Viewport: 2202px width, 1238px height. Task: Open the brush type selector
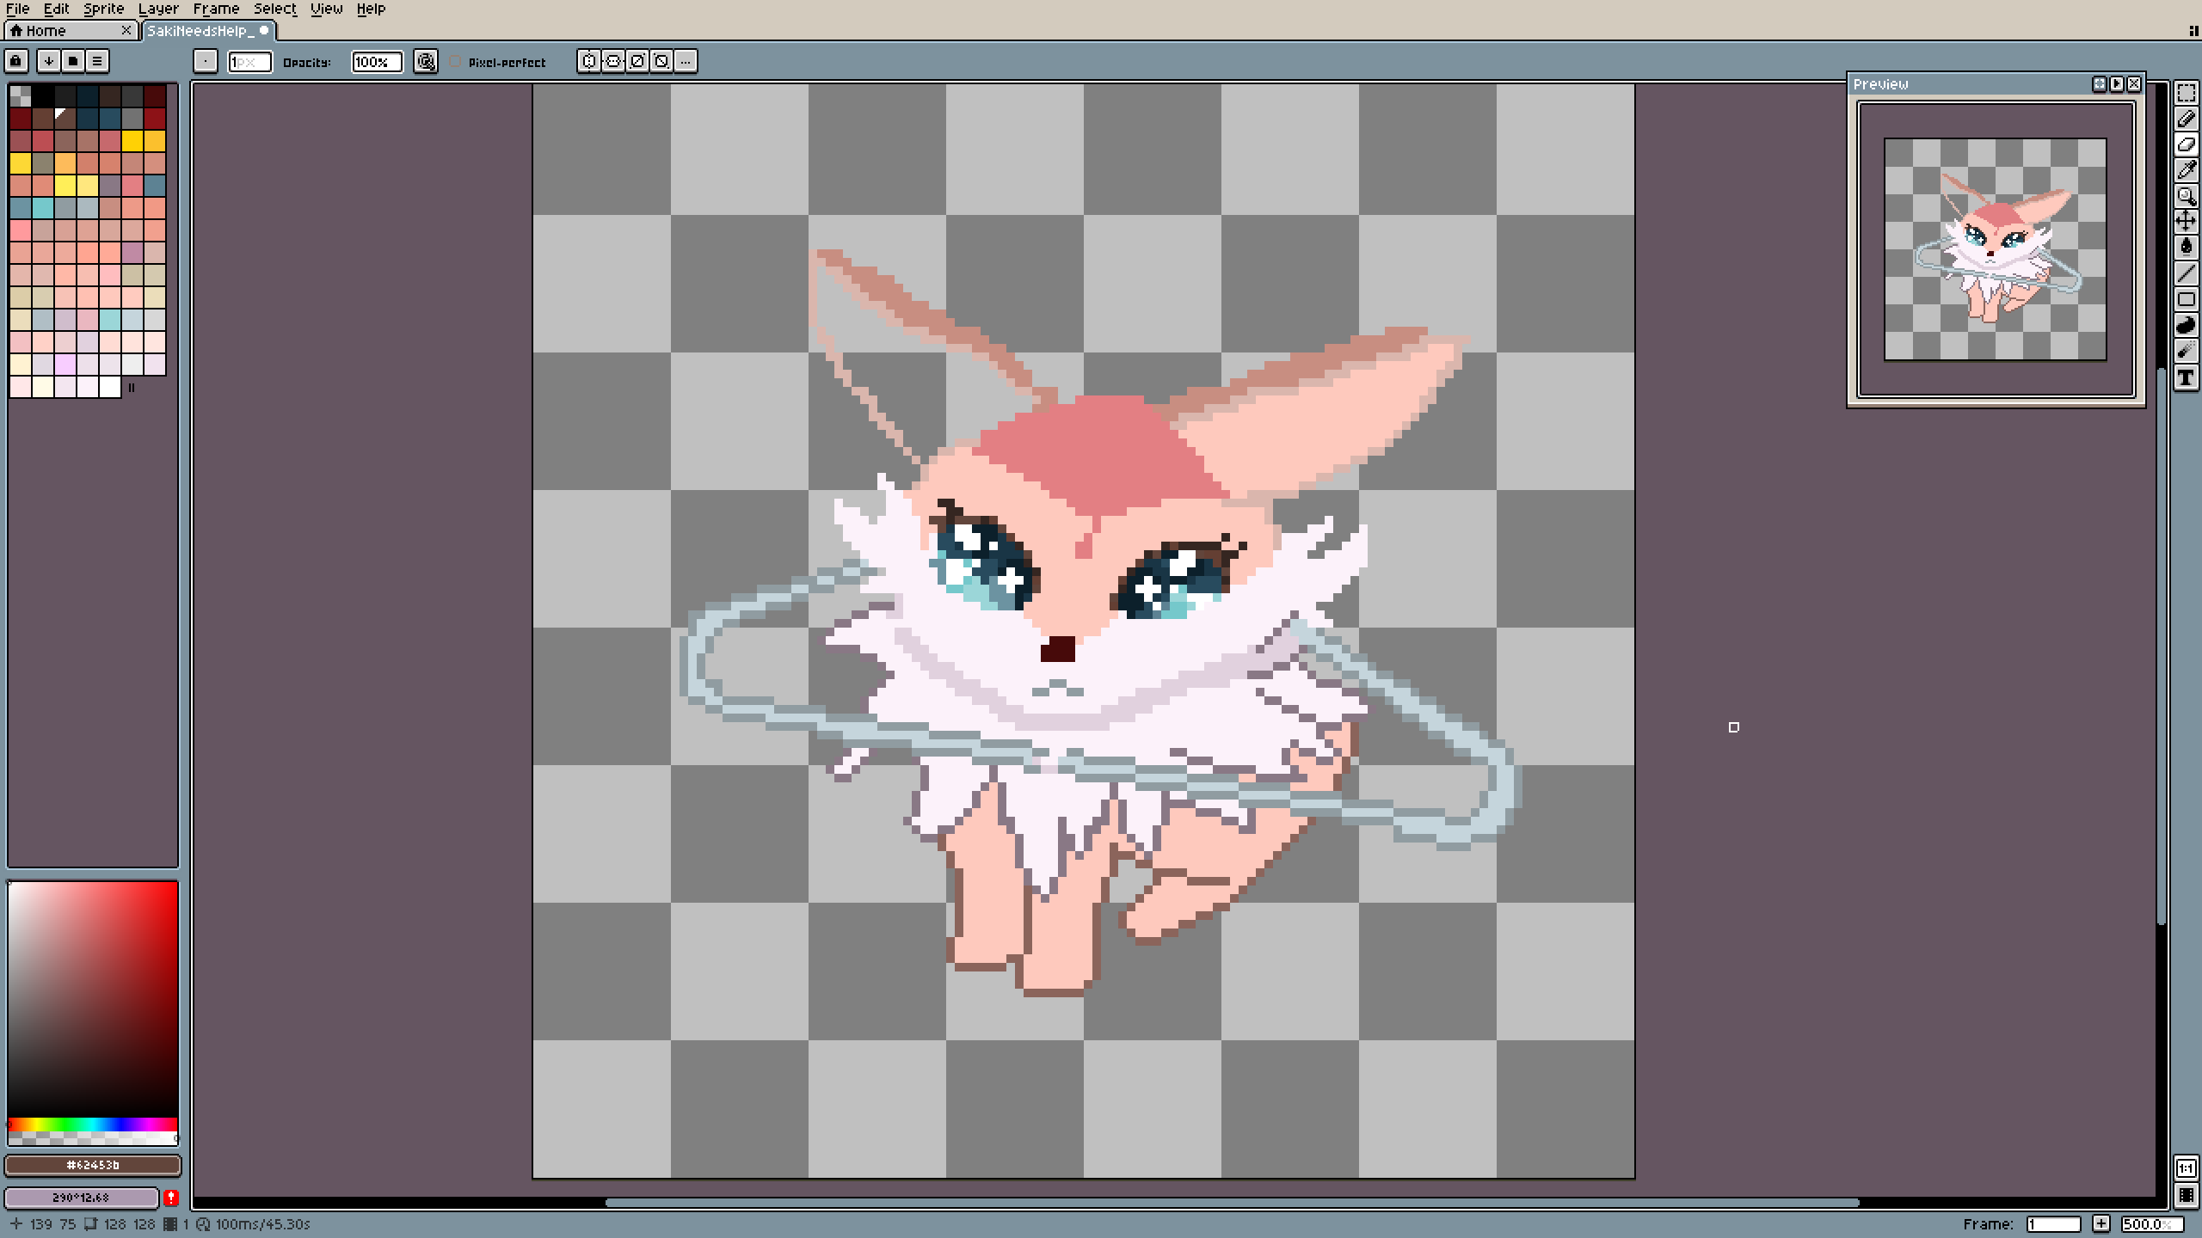[x=206, y=61]
